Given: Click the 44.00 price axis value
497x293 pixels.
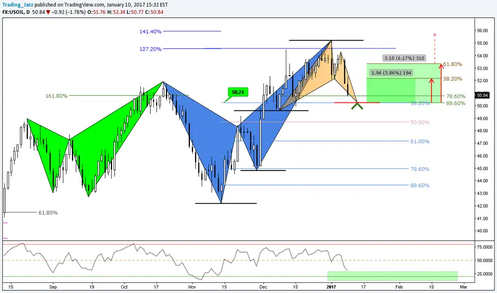Looking at the screenshot, I should 483,181.
